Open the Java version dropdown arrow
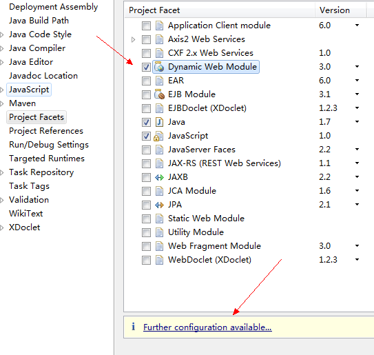The image size is (374, 355). [x=357, y=122]
